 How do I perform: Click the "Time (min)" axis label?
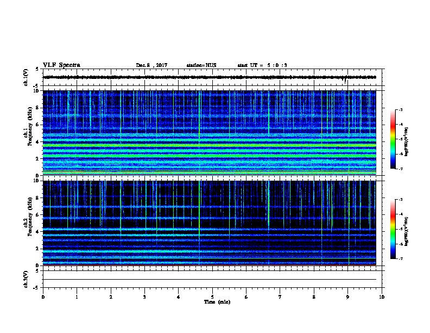pos(217,302)
